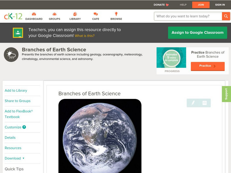Click 'Practice Branches of Earth Science' text
The image size is (231, 173).
208,54
